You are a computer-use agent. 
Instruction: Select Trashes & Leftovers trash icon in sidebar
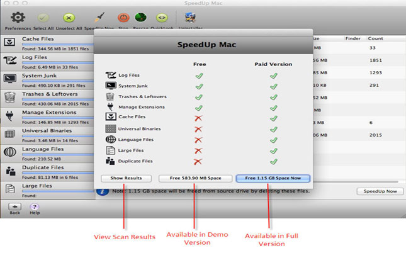point(10,97)
